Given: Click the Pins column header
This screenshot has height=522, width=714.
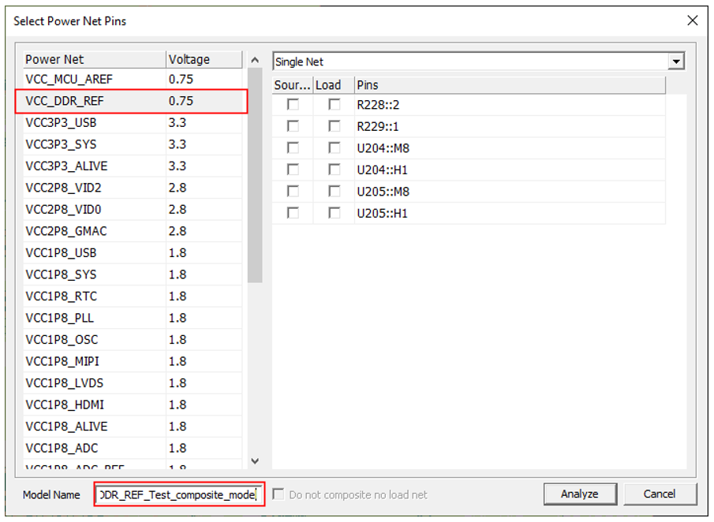Looking at the screenshot, I should pos(508,85).
